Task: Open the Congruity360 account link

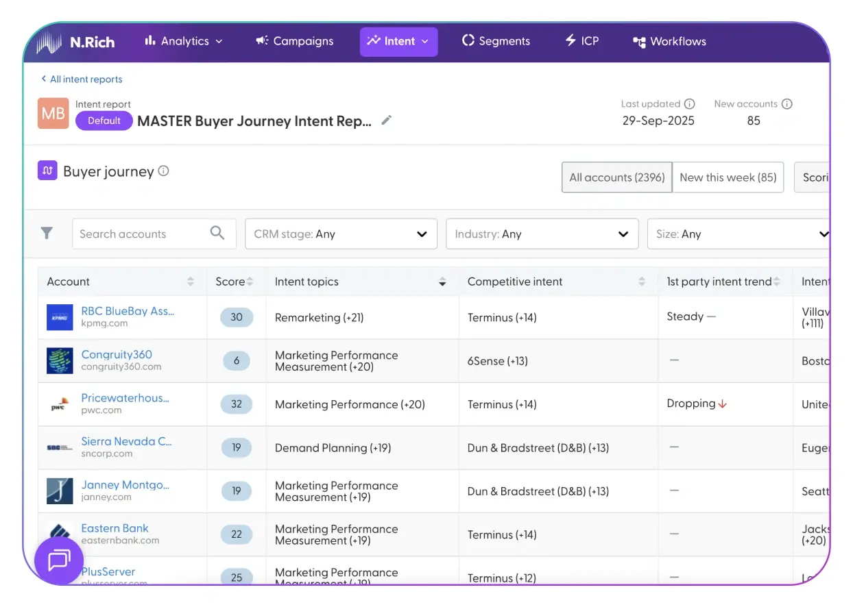Action: (x=117, y=354)
